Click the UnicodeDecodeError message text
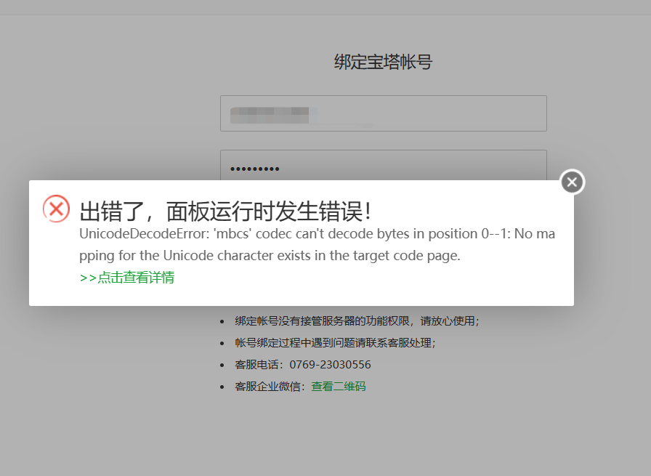 [x=318, y=245]
